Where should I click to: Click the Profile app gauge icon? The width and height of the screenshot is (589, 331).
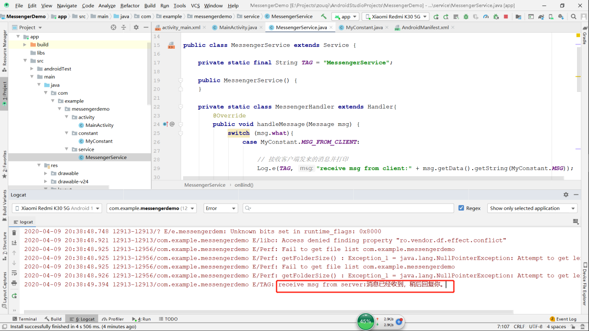[486, 17]
